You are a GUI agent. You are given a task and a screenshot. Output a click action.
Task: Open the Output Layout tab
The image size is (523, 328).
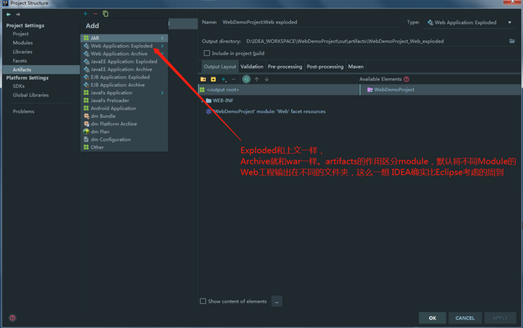pyautogui.click(x=220, y=67)
